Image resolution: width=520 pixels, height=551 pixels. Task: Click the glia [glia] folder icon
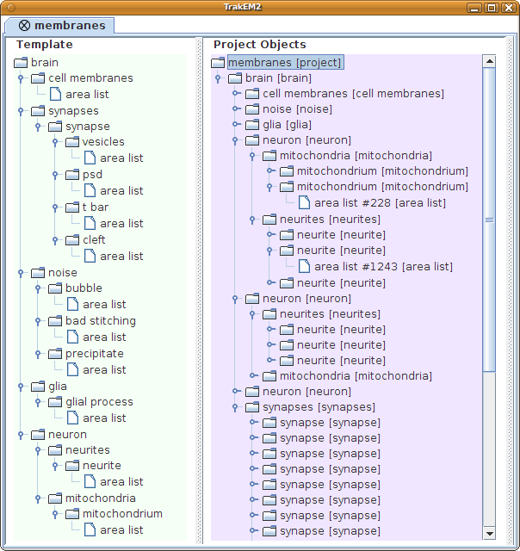pos(251,125)
